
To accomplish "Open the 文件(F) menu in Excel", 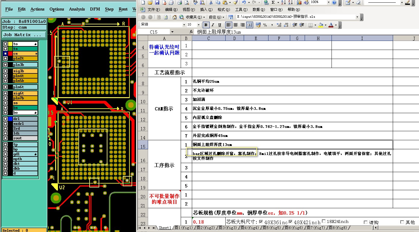I will coord(154,10).
